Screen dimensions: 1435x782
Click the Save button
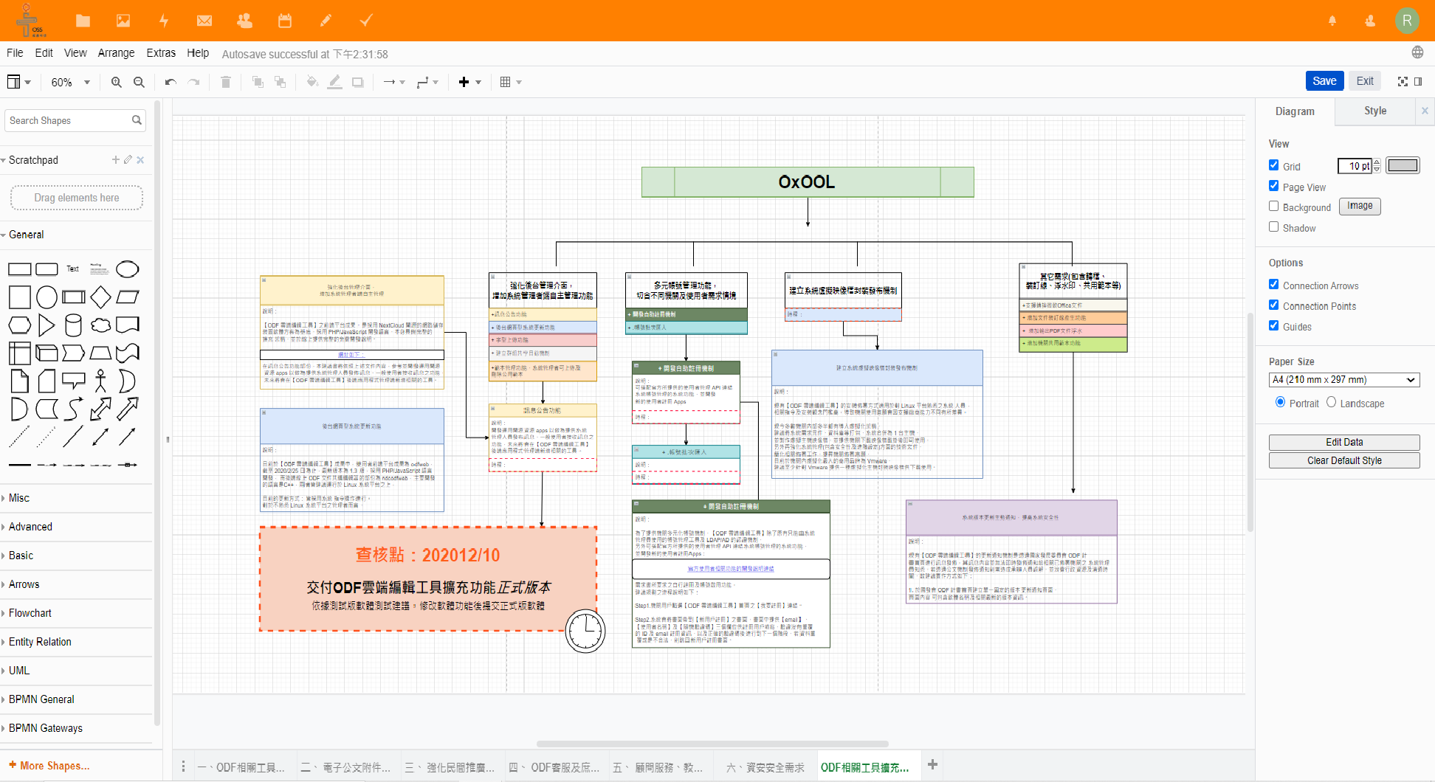point(1324,81)
